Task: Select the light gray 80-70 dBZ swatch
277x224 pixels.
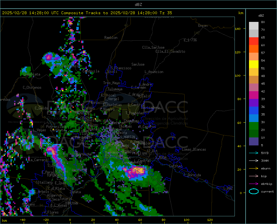Action: pyautogui.click(x=254, y=26)
